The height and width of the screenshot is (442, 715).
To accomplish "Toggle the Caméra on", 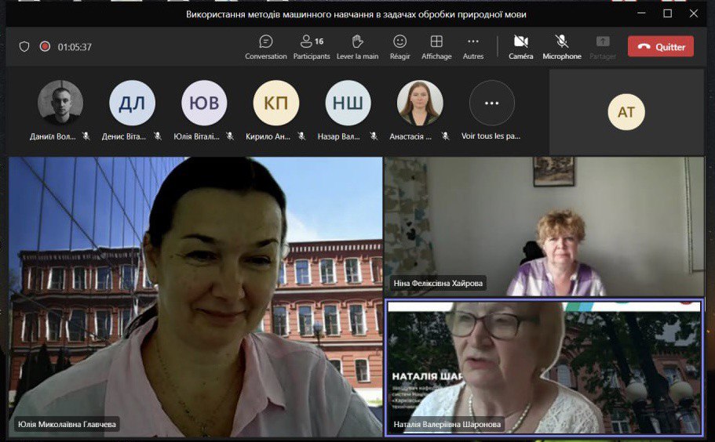I will [x=520, y=46].
